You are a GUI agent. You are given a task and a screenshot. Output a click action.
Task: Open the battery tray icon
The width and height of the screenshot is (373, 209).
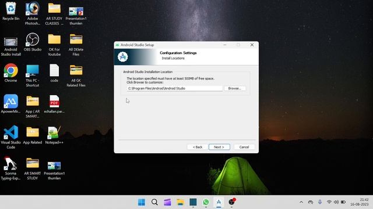pos(343,202)
